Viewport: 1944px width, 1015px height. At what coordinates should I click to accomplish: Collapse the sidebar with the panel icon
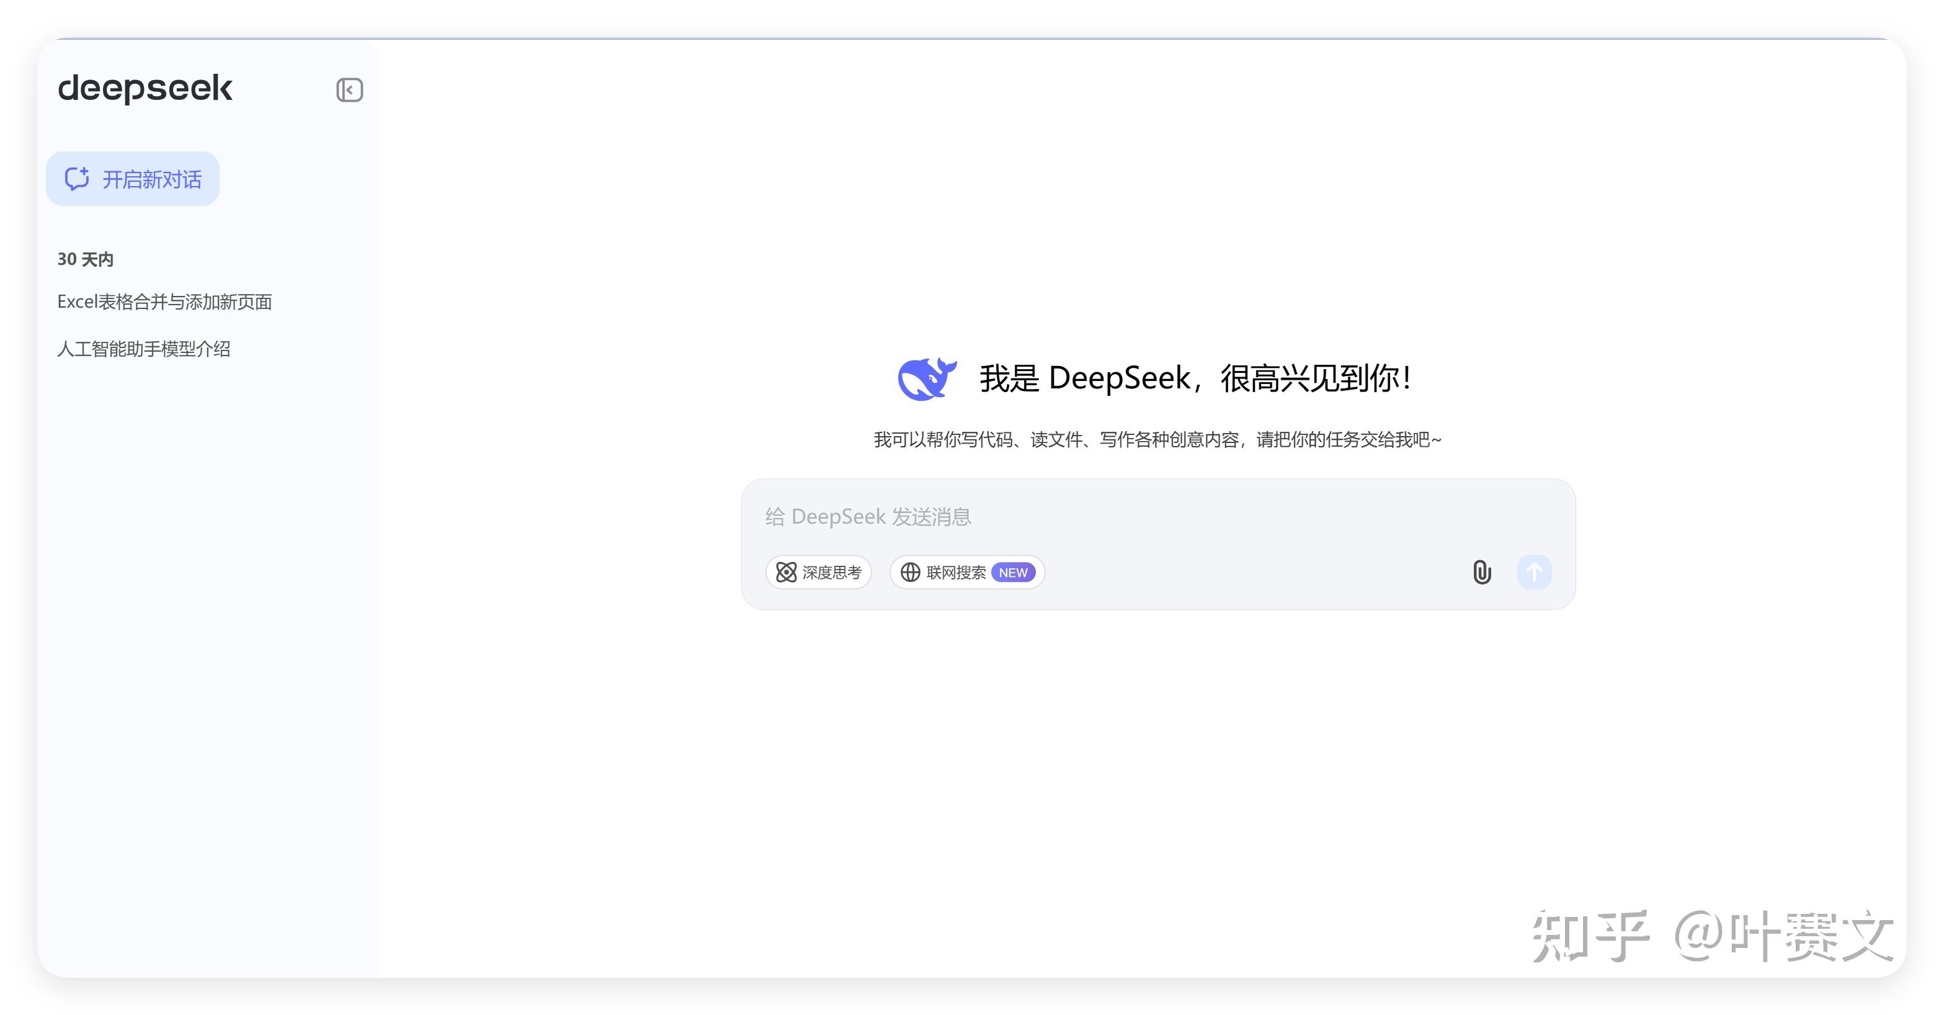click(349, 90)
